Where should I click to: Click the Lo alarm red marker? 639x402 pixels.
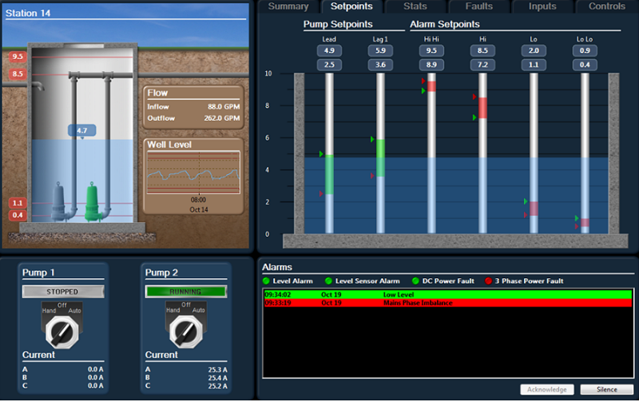[x=526, y=215]
